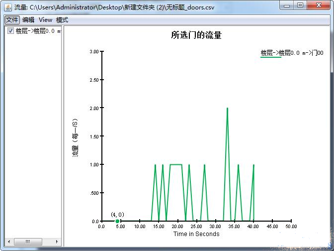
Task: Open the 编辑 menu
Action: [x=28, y=20]
